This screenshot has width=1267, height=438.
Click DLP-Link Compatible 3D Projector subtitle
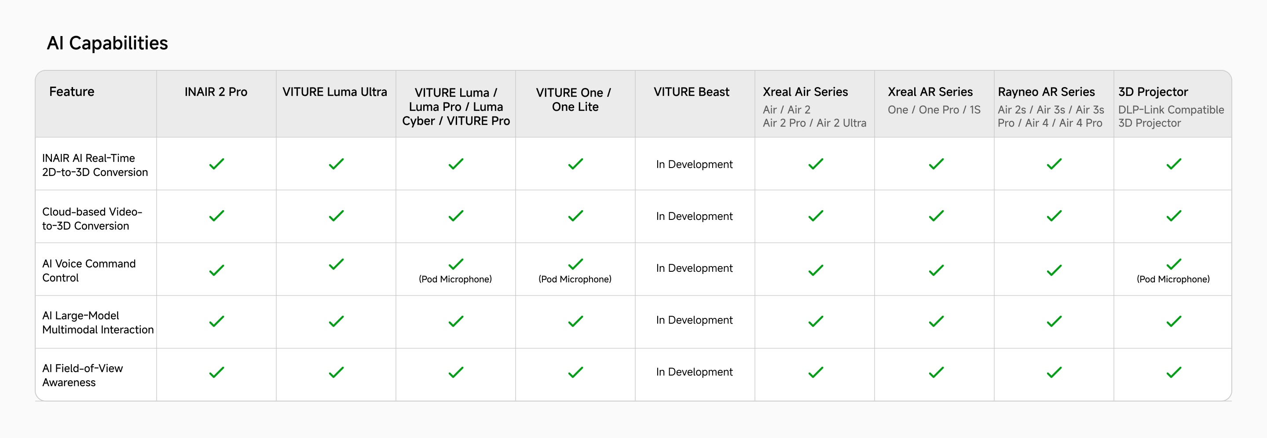[x=1171, y=117]
